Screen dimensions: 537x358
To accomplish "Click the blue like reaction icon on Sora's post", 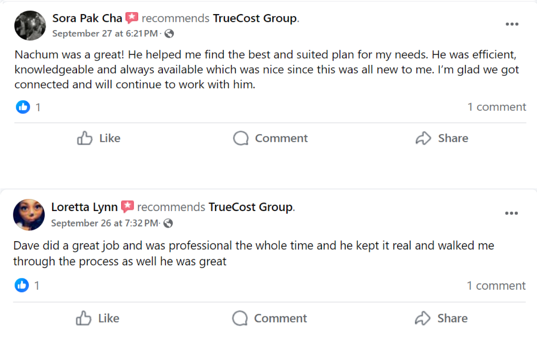I will 23,107.
